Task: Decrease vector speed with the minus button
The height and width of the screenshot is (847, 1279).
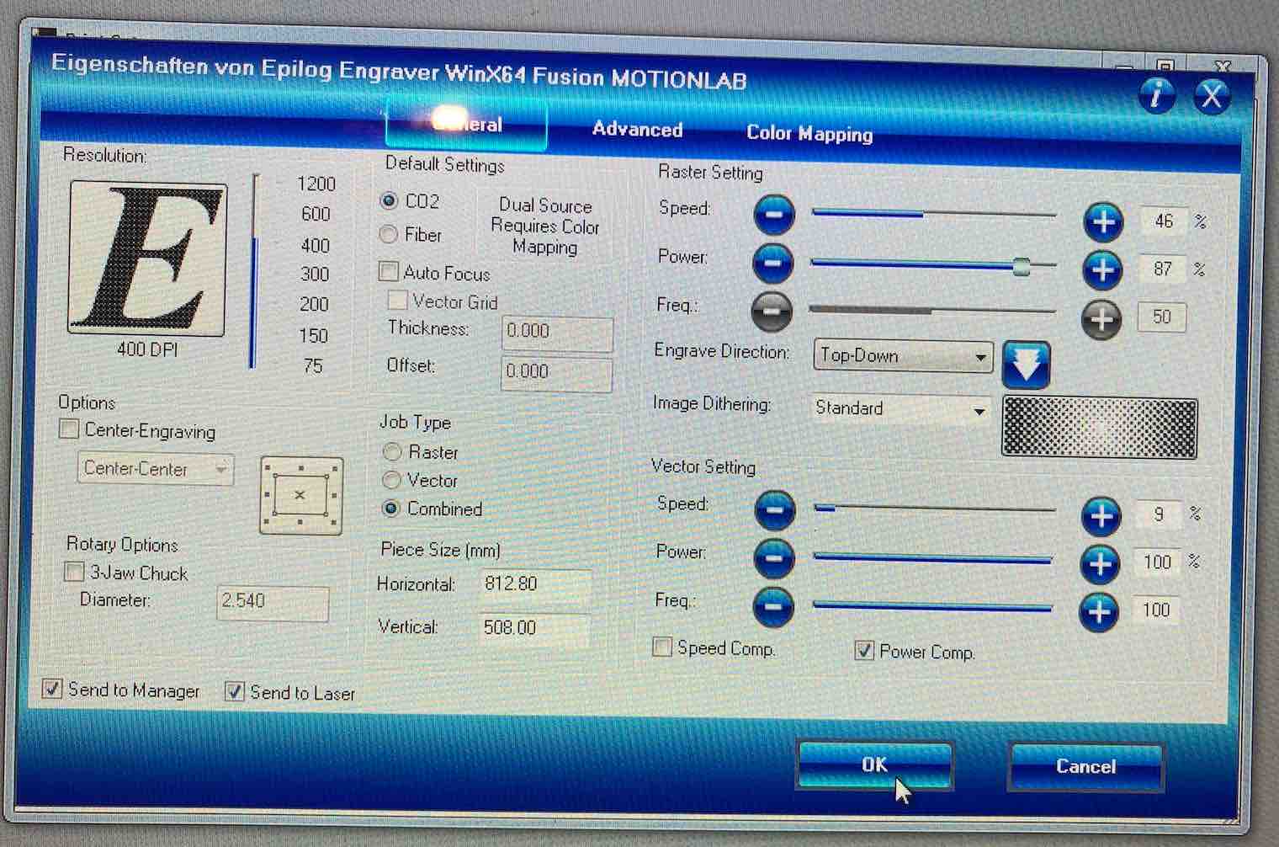Action: pyautogui.click(x=774, y=510)
